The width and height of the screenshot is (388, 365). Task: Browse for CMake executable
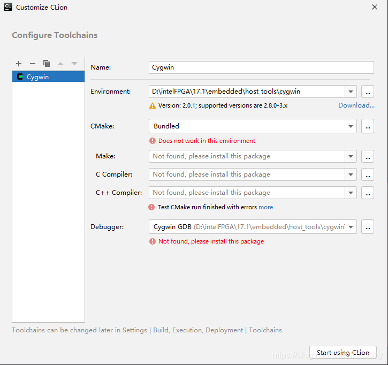coord(368,126)
